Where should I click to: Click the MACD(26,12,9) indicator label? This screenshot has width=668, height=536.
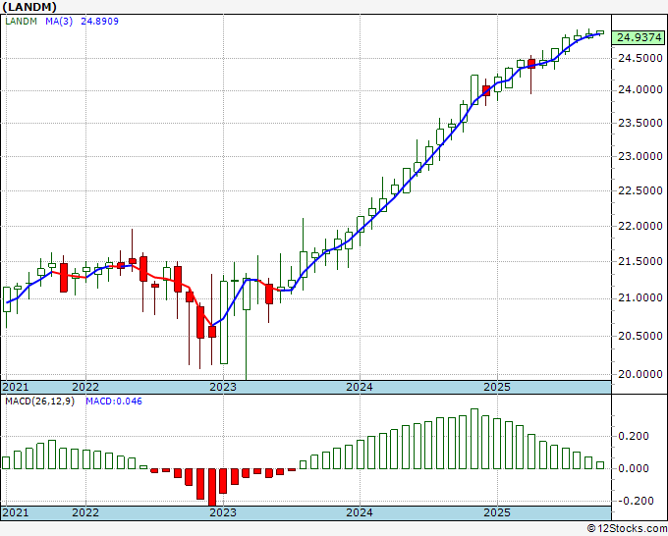coord(39,402)
